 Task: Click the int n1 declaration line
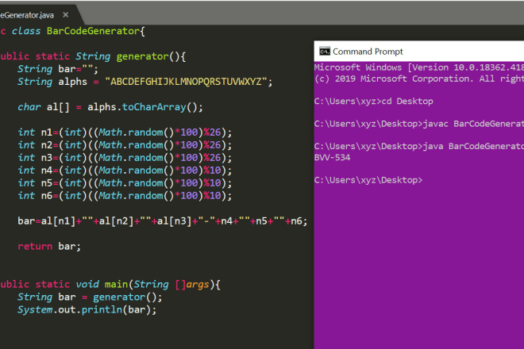coord(125,132)
